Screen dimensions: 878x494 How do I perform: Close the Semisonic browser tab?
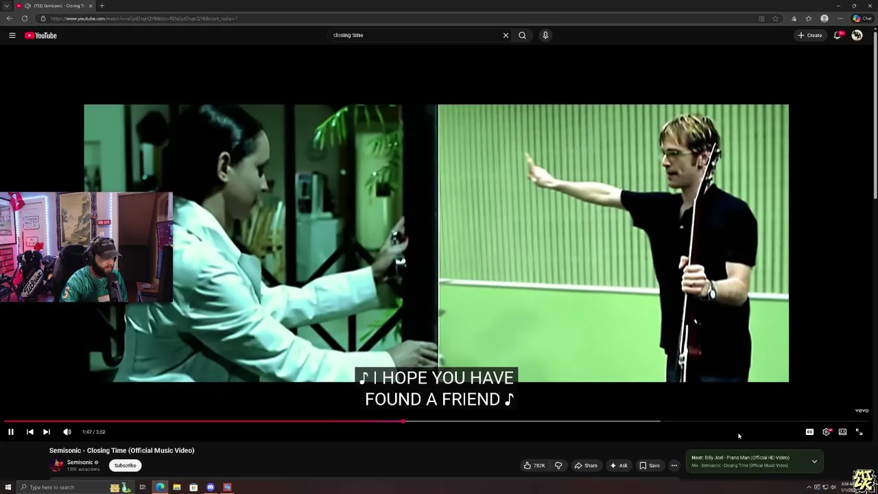91,5
